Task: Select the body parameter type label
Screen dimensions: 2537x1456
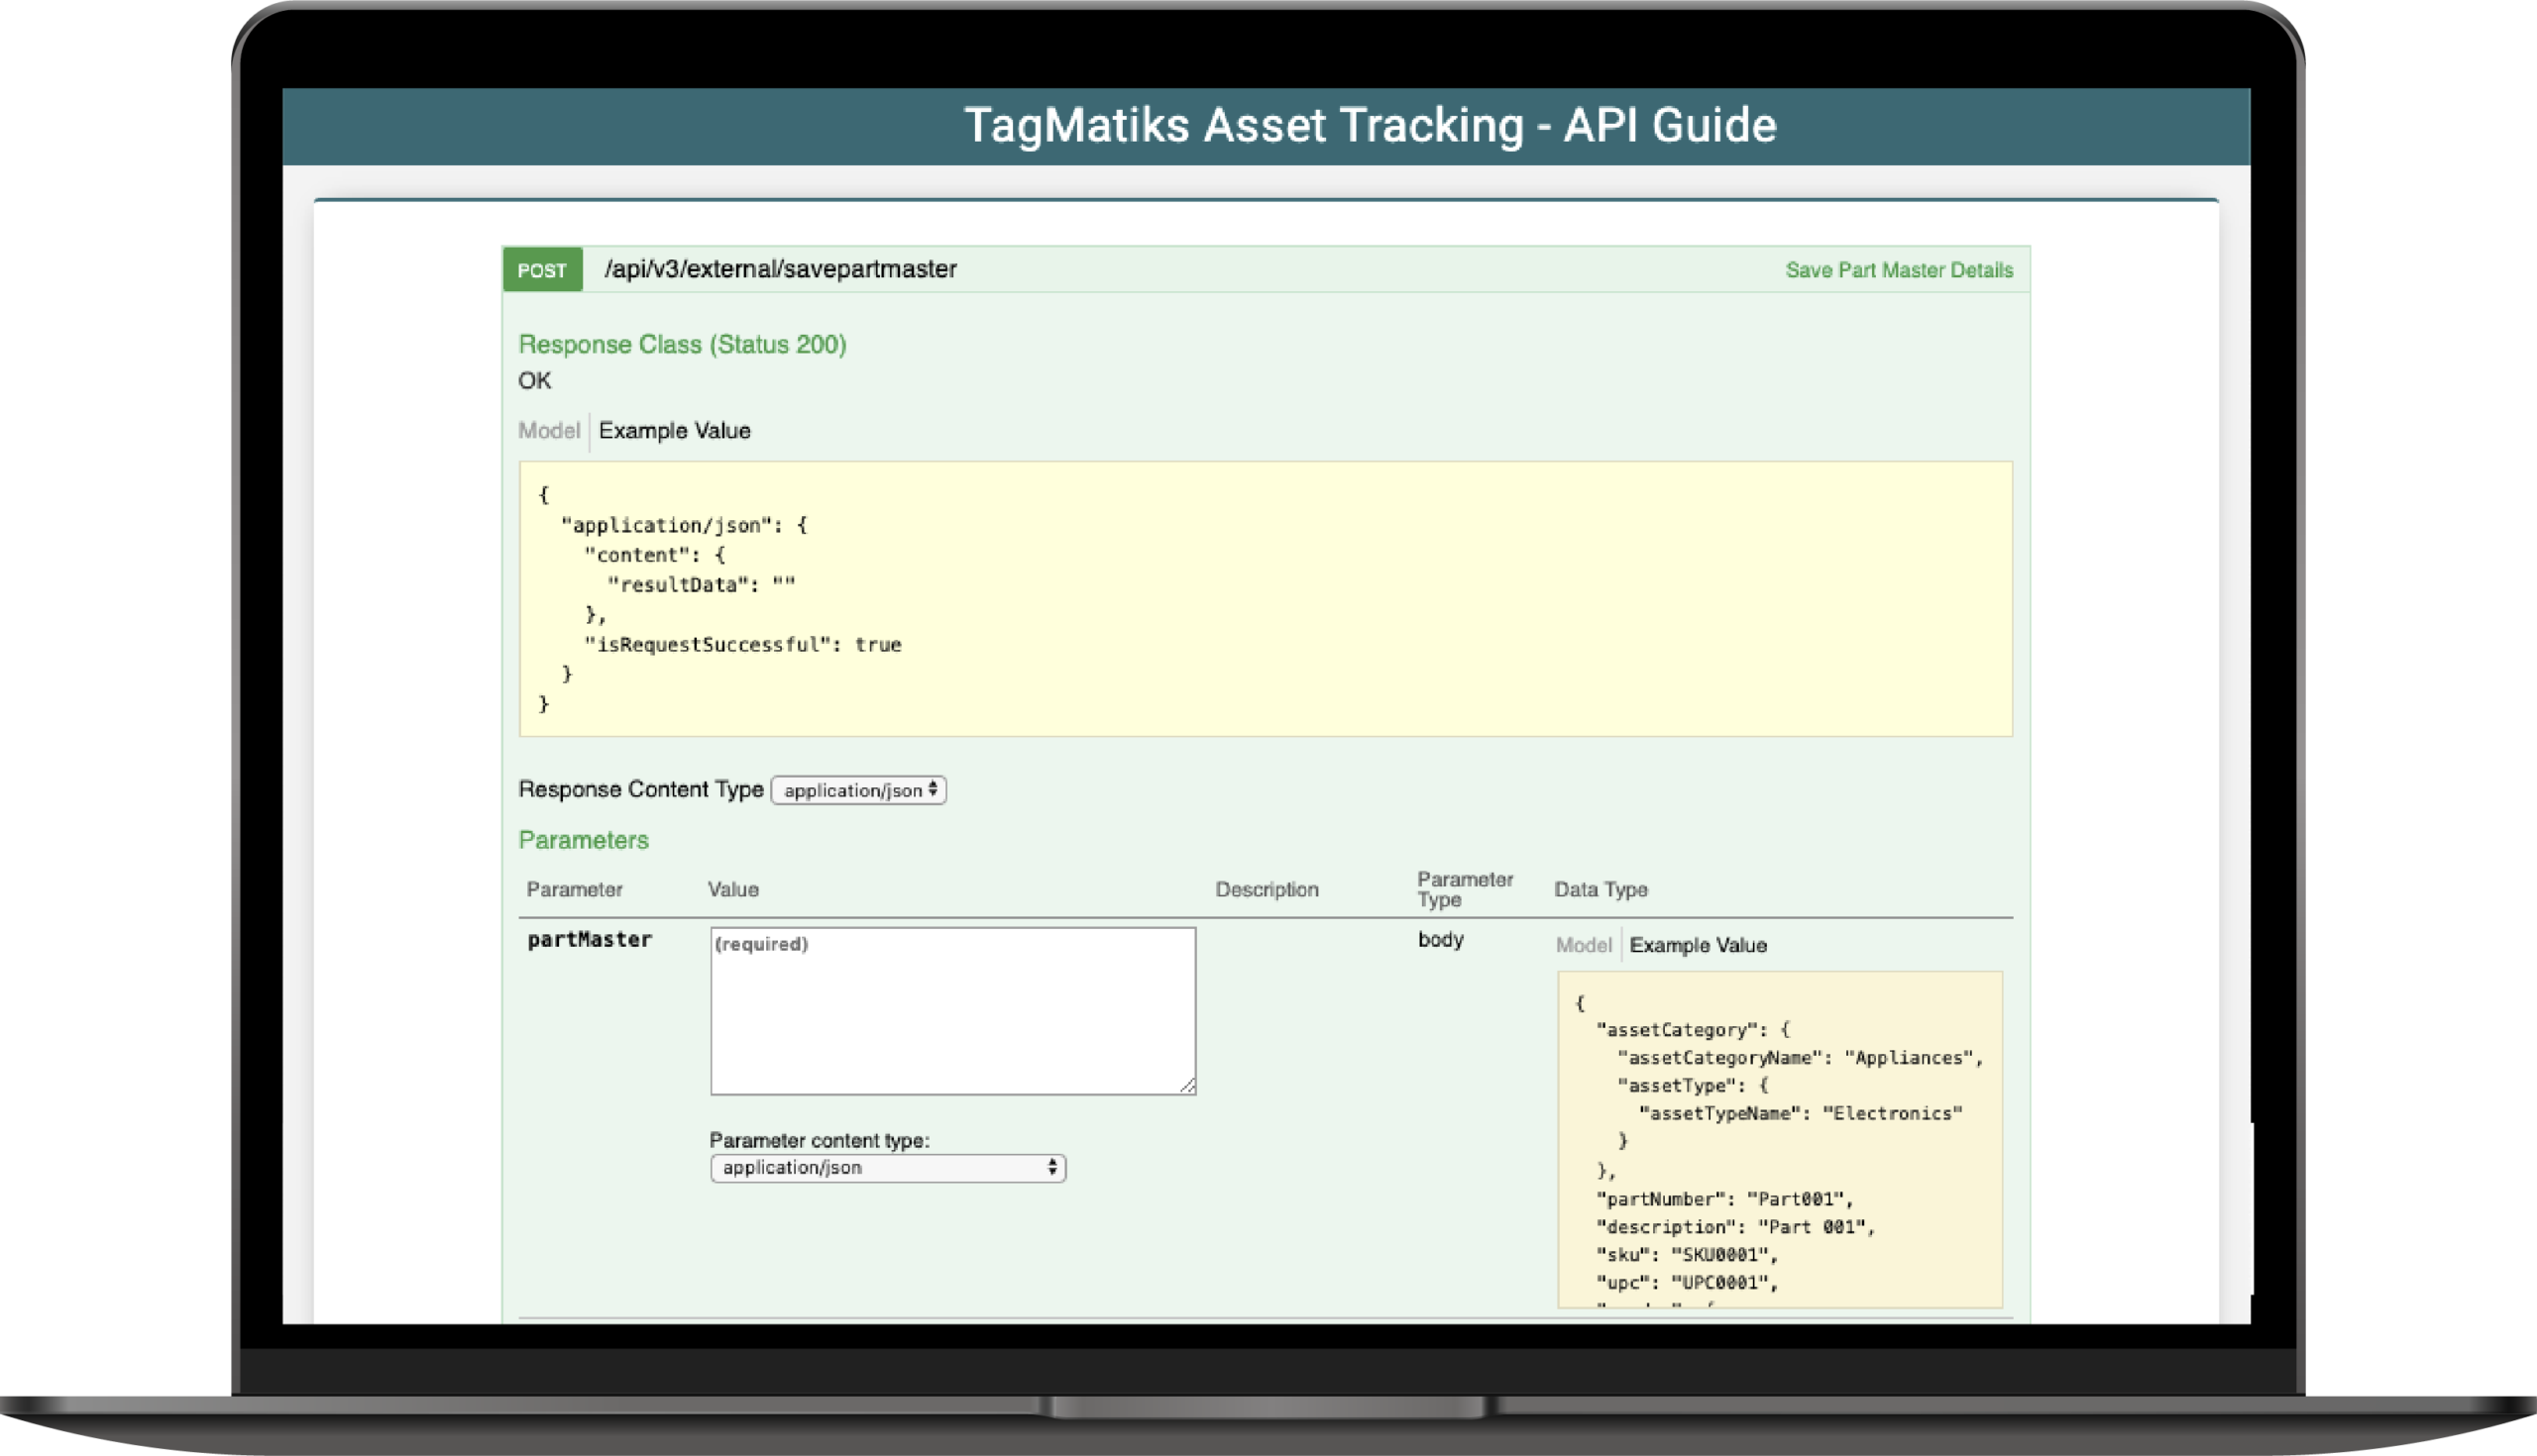Action: pos(1441,940)
